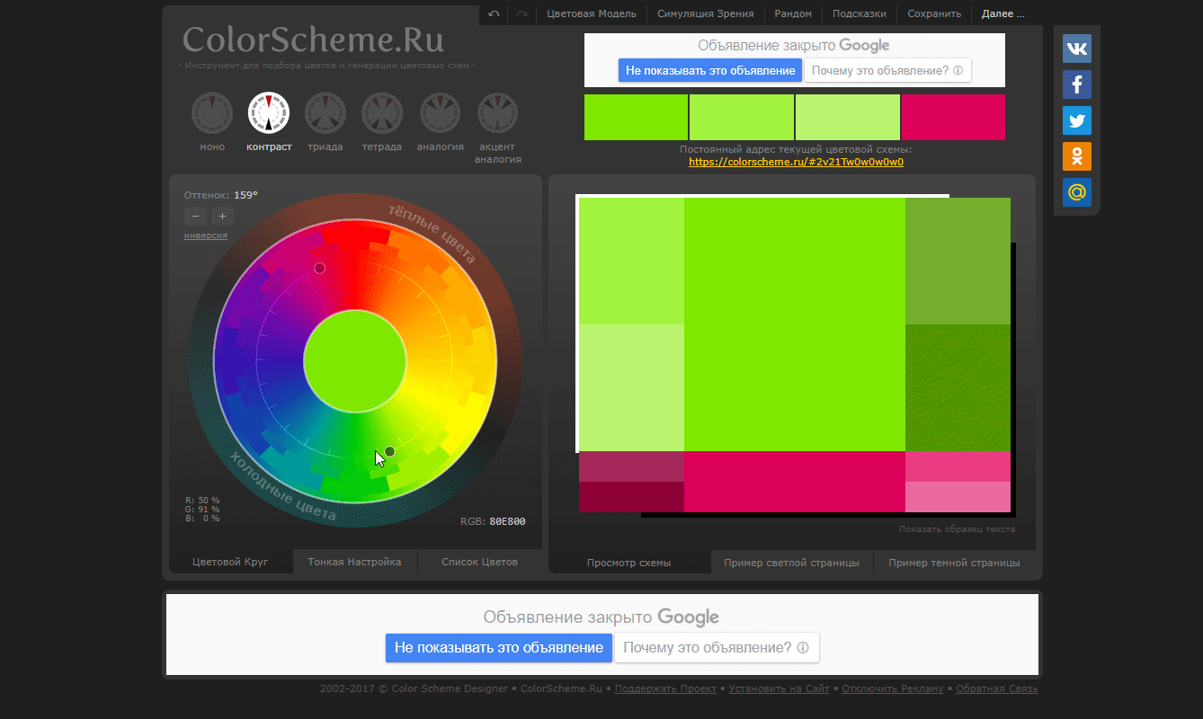This screenshot has width=1203, height=719.
Task: Open the Пример светлой страницы tab
Action: pos(791,563)
